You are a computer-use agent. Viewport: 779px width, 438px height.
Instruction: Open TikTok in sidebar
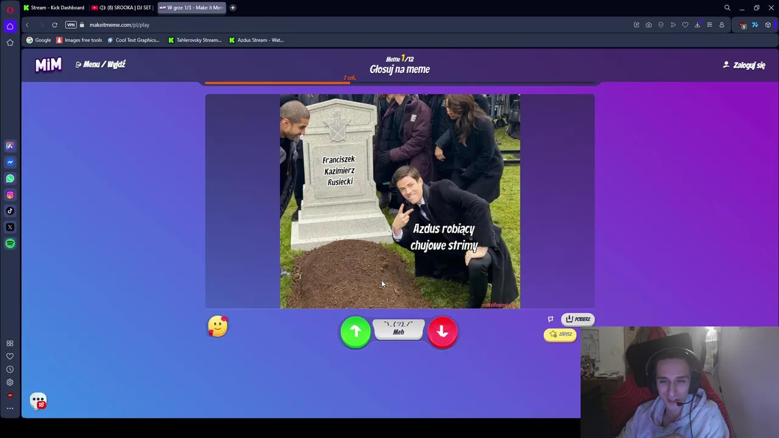click(10, 211)
